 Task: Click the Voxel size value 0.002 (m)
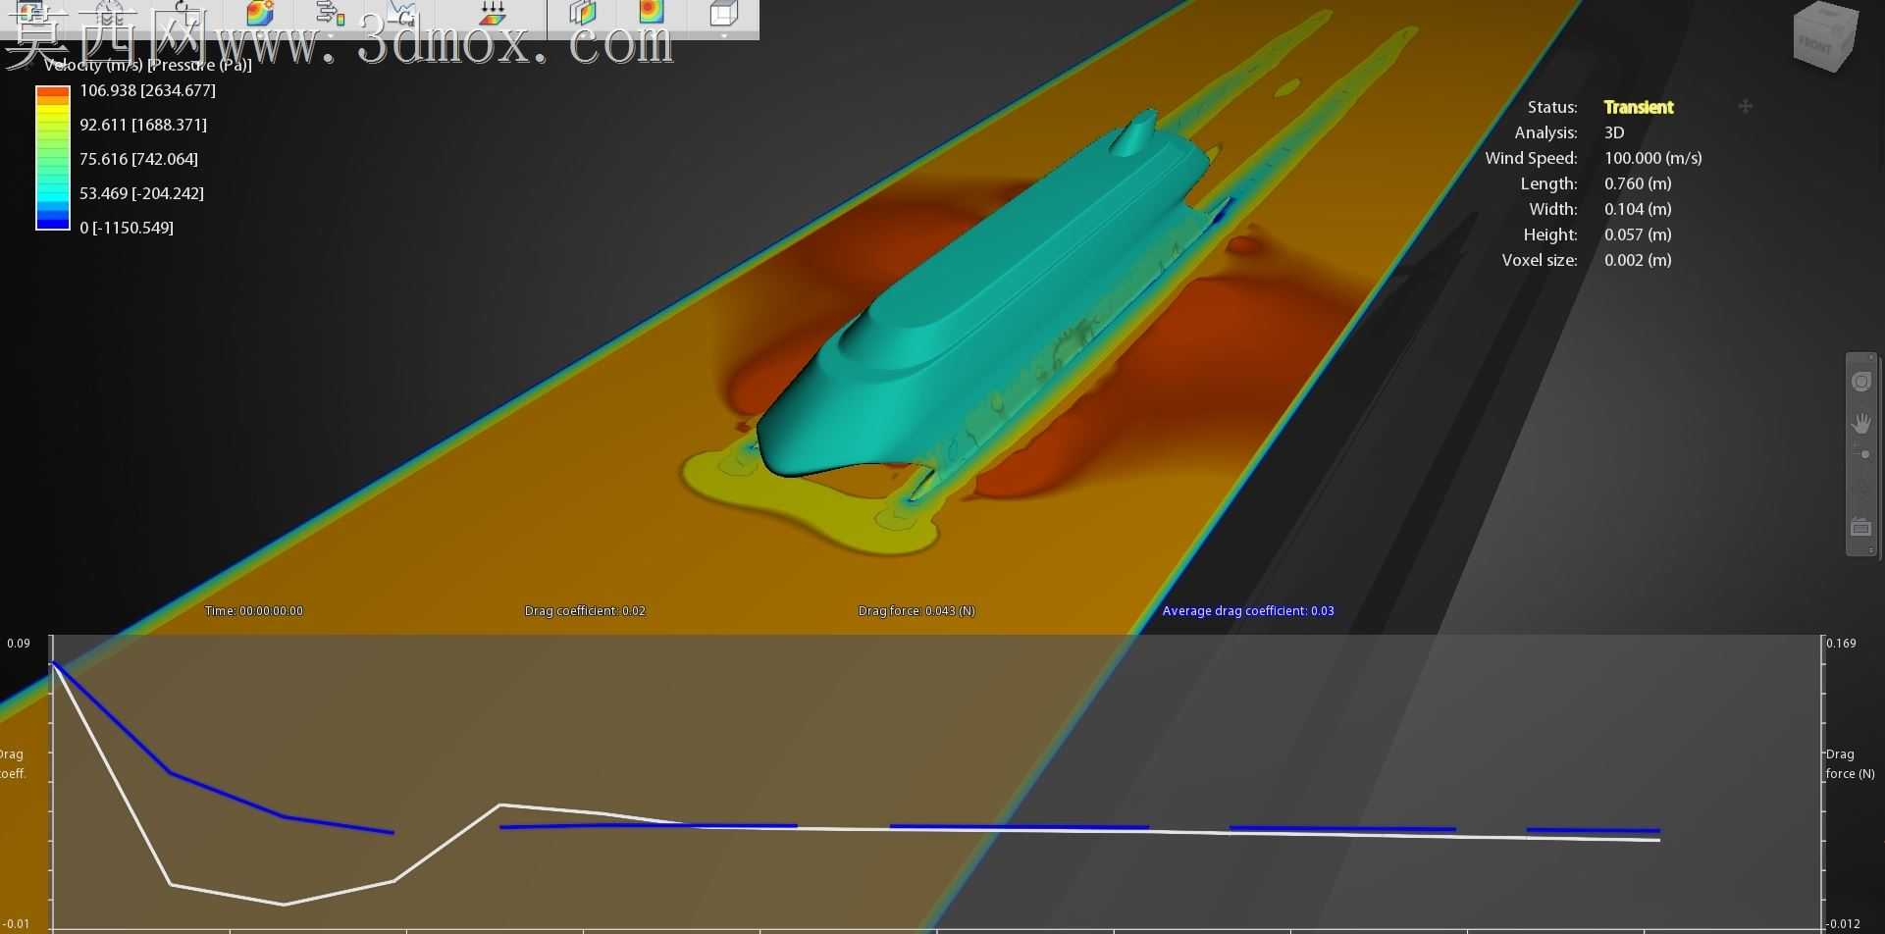(x=1638, y=260)
